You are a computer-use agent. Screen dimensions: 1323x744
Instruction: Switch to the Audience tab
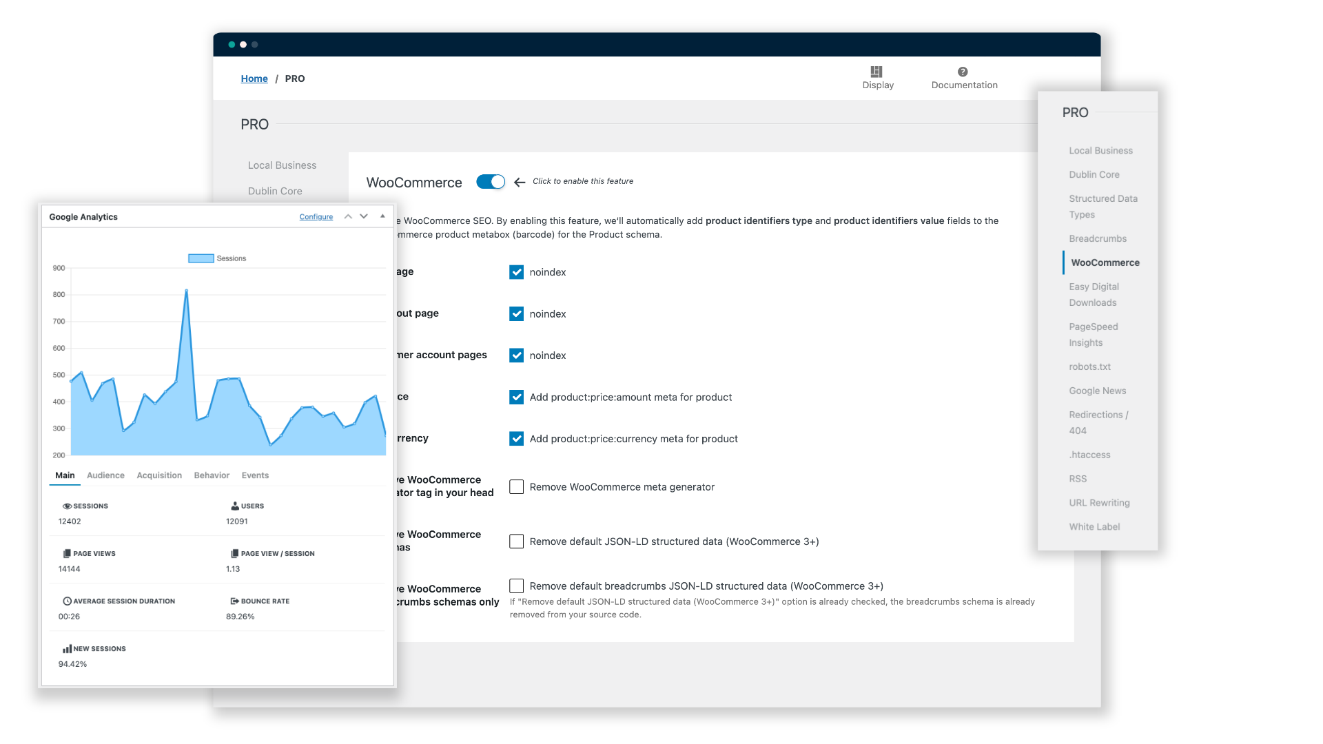click(105, 475)
